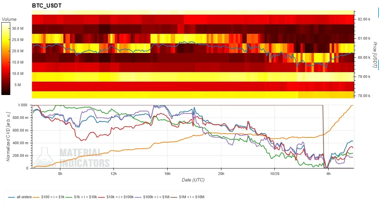
Task: Click the 200.00 m CVD axis tick
Action: click(x=20, y=155)
